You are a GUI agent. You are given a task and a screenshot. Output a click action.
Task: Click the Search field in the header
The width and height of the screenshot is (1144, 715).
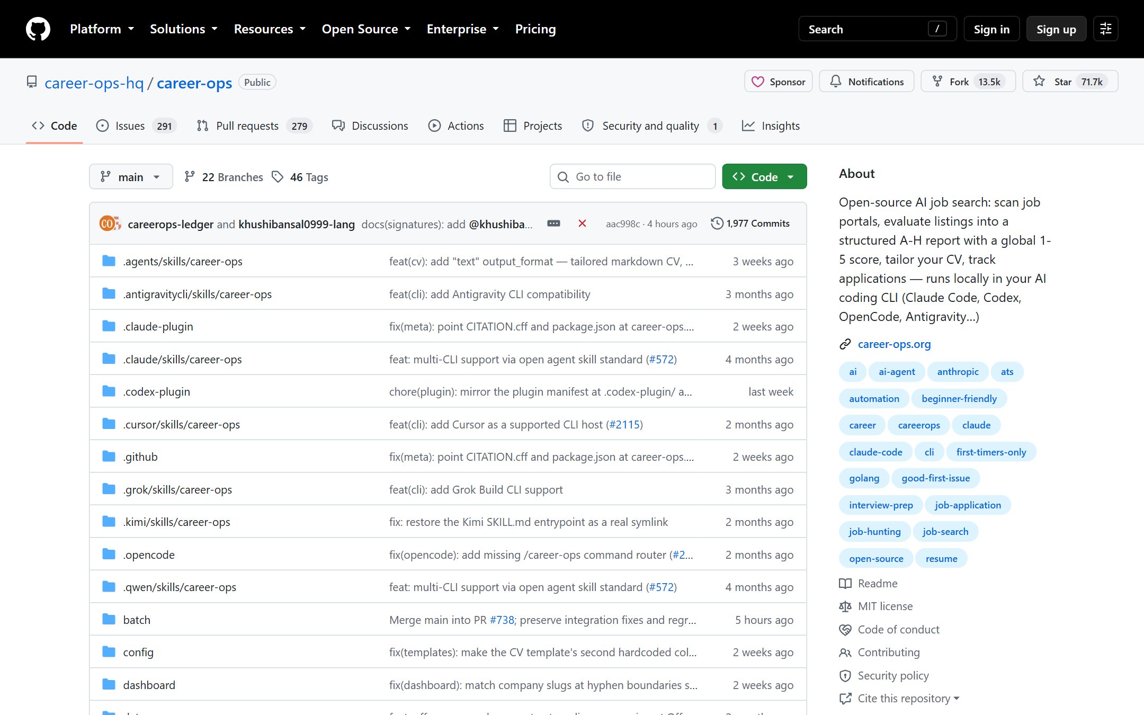[878, 29]
